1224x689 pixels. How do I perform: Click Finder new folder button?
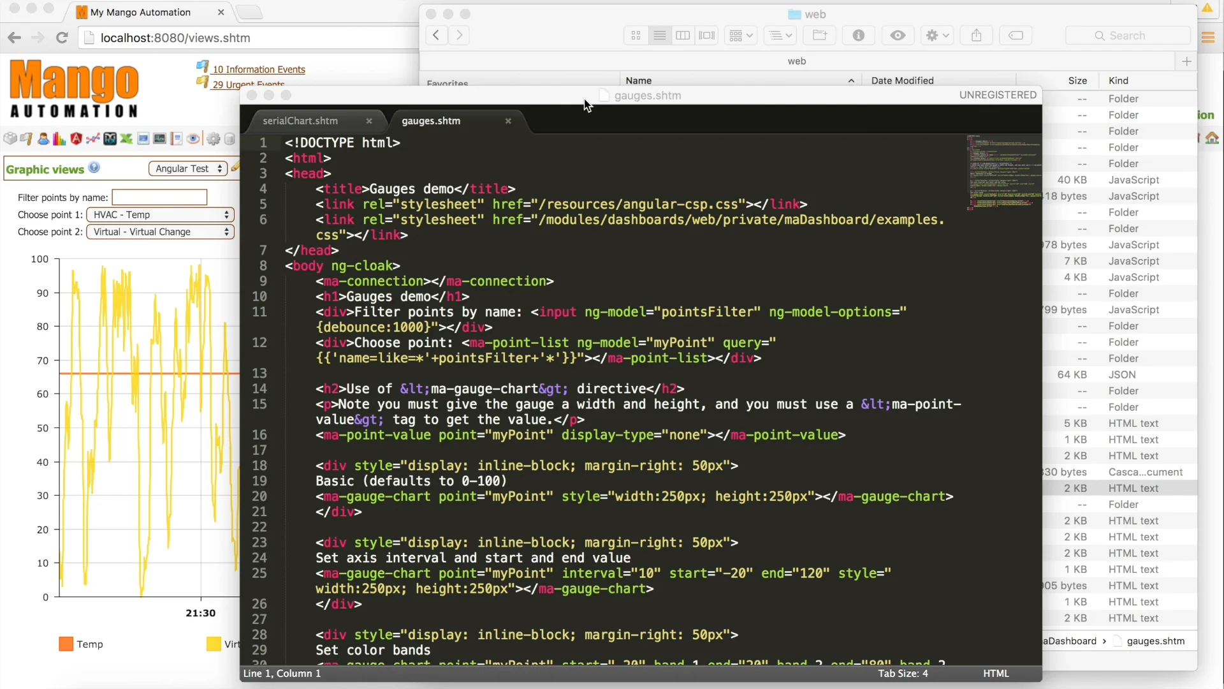[819, 36]
